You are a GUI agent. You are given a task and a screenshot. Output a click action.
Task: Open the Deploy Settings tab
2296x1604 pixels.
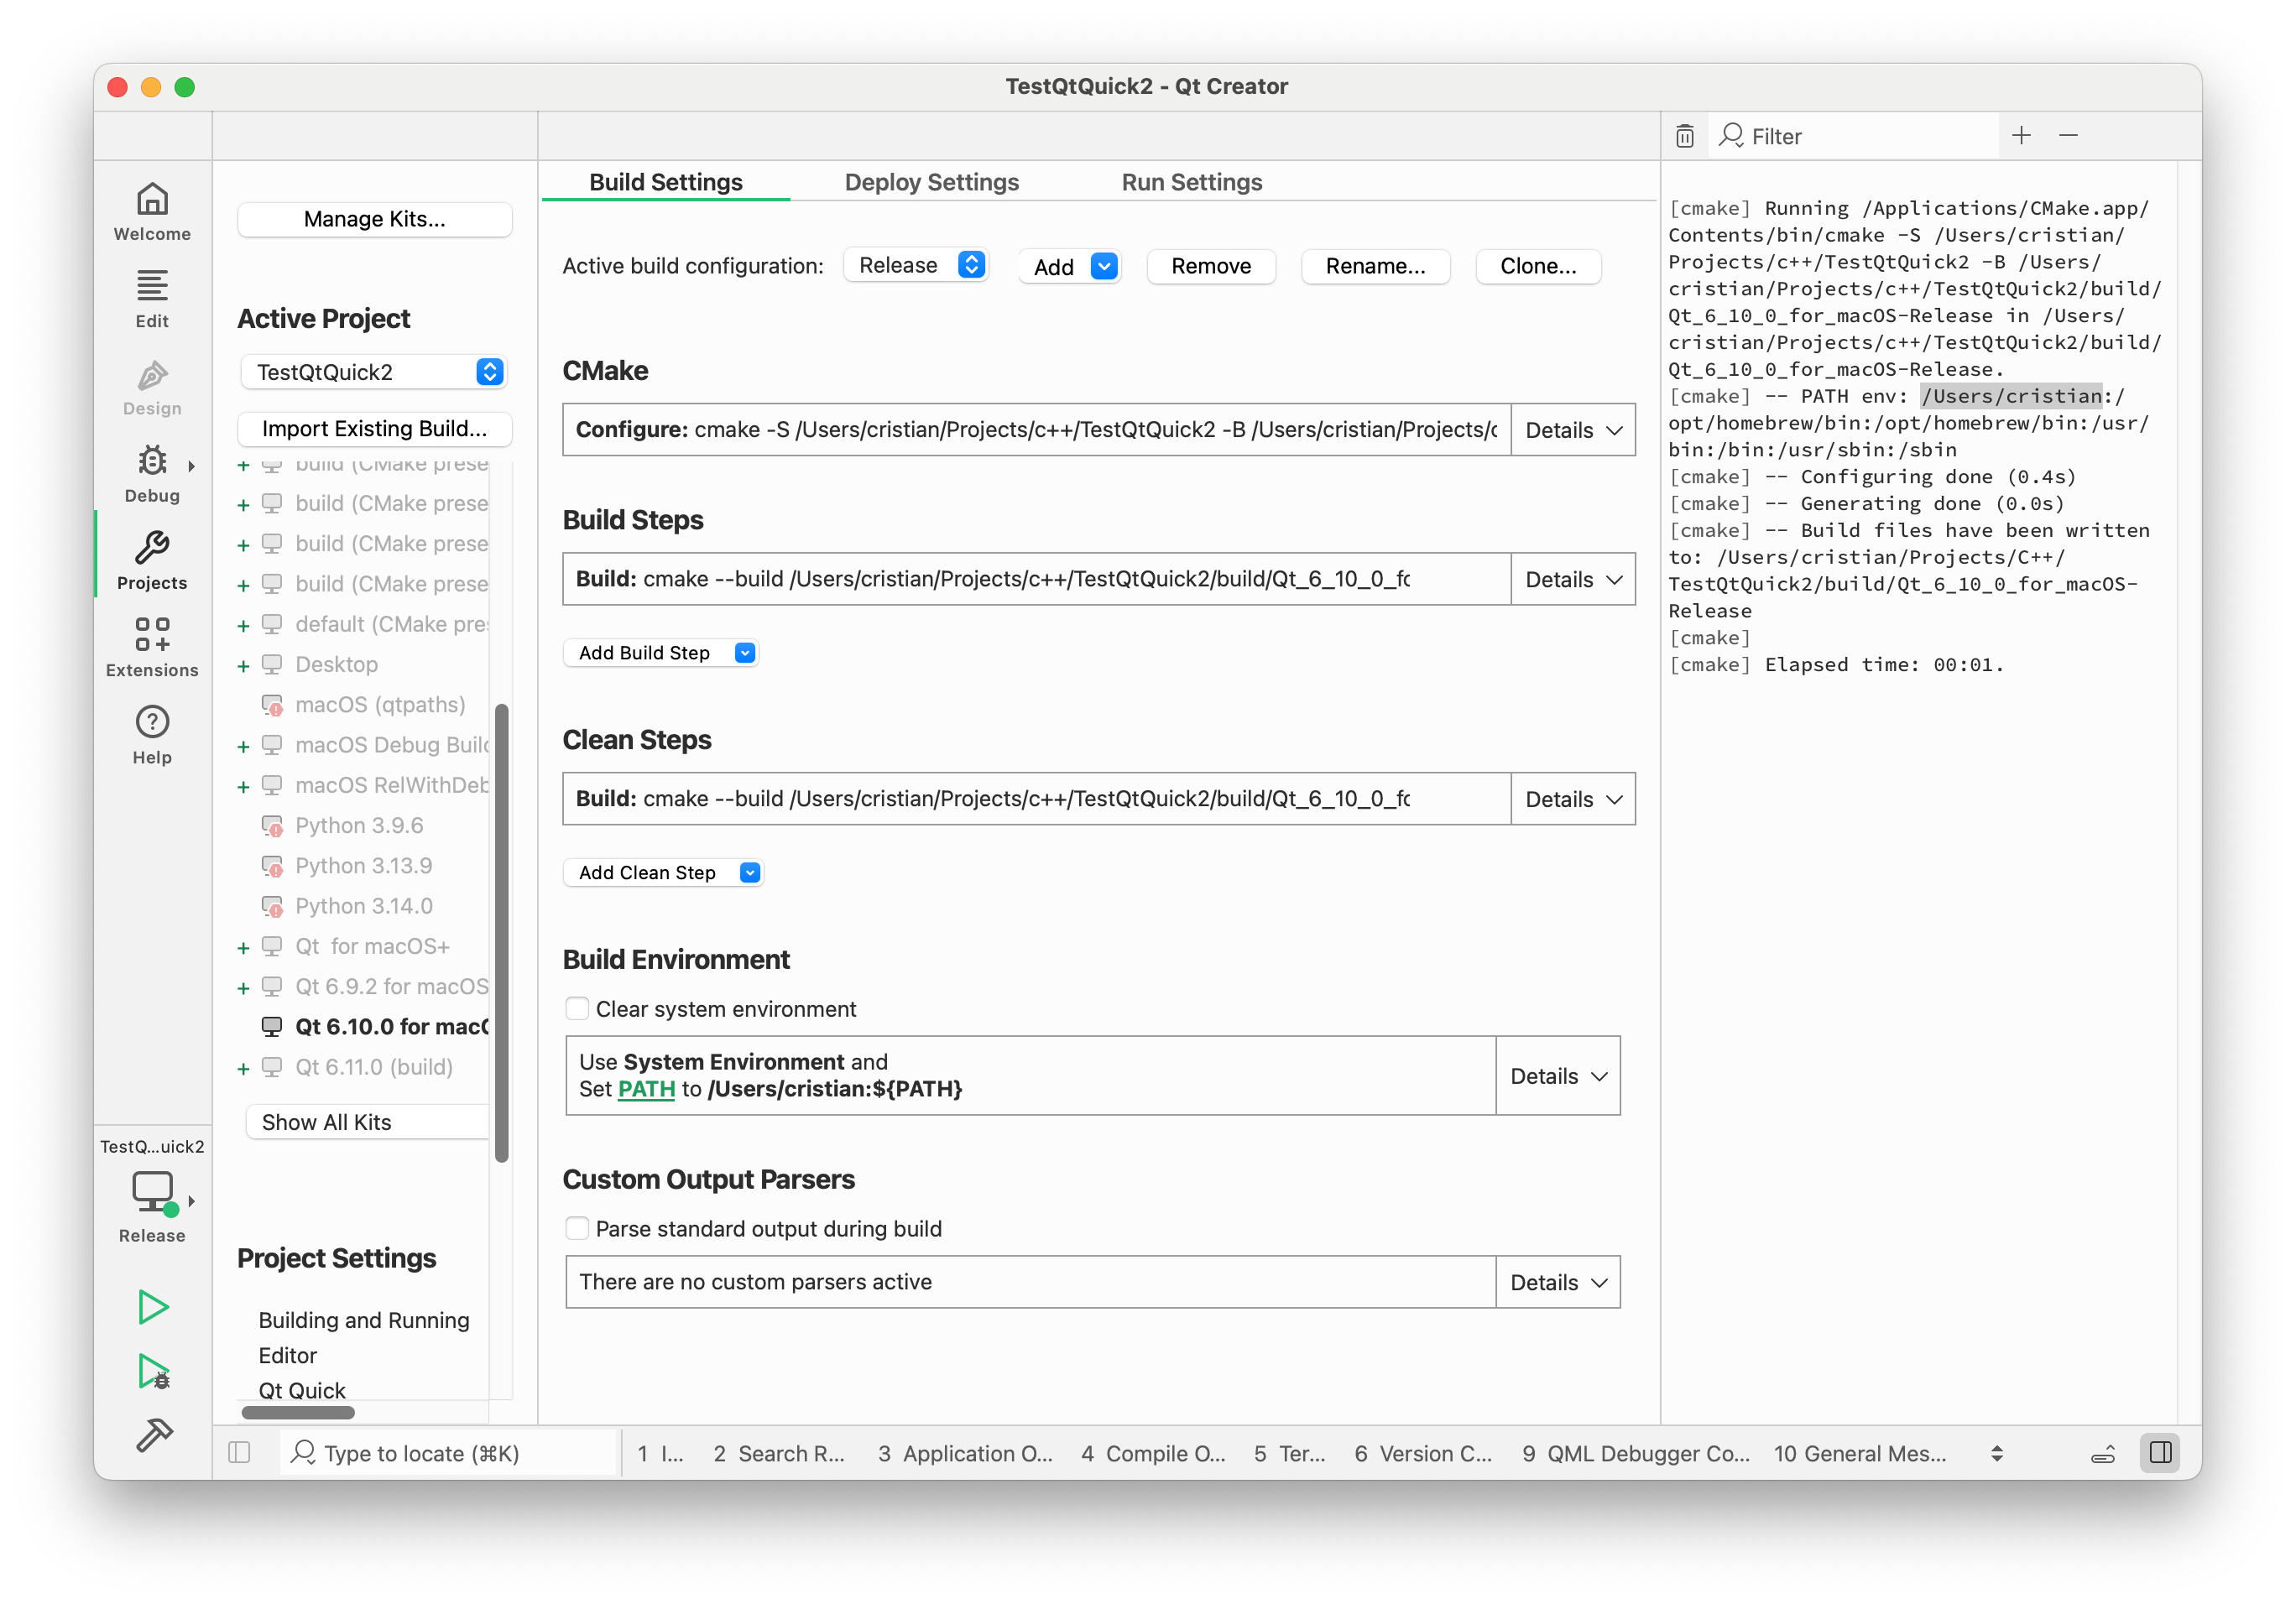point(931,182)
